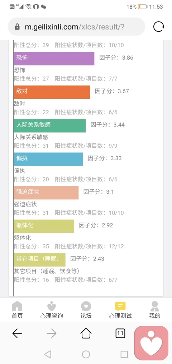This screenshot has height=364, width=172.
Task: Click the green 人际关系敏感 bar
Action: pyautogui.click(x=49, y=126)
